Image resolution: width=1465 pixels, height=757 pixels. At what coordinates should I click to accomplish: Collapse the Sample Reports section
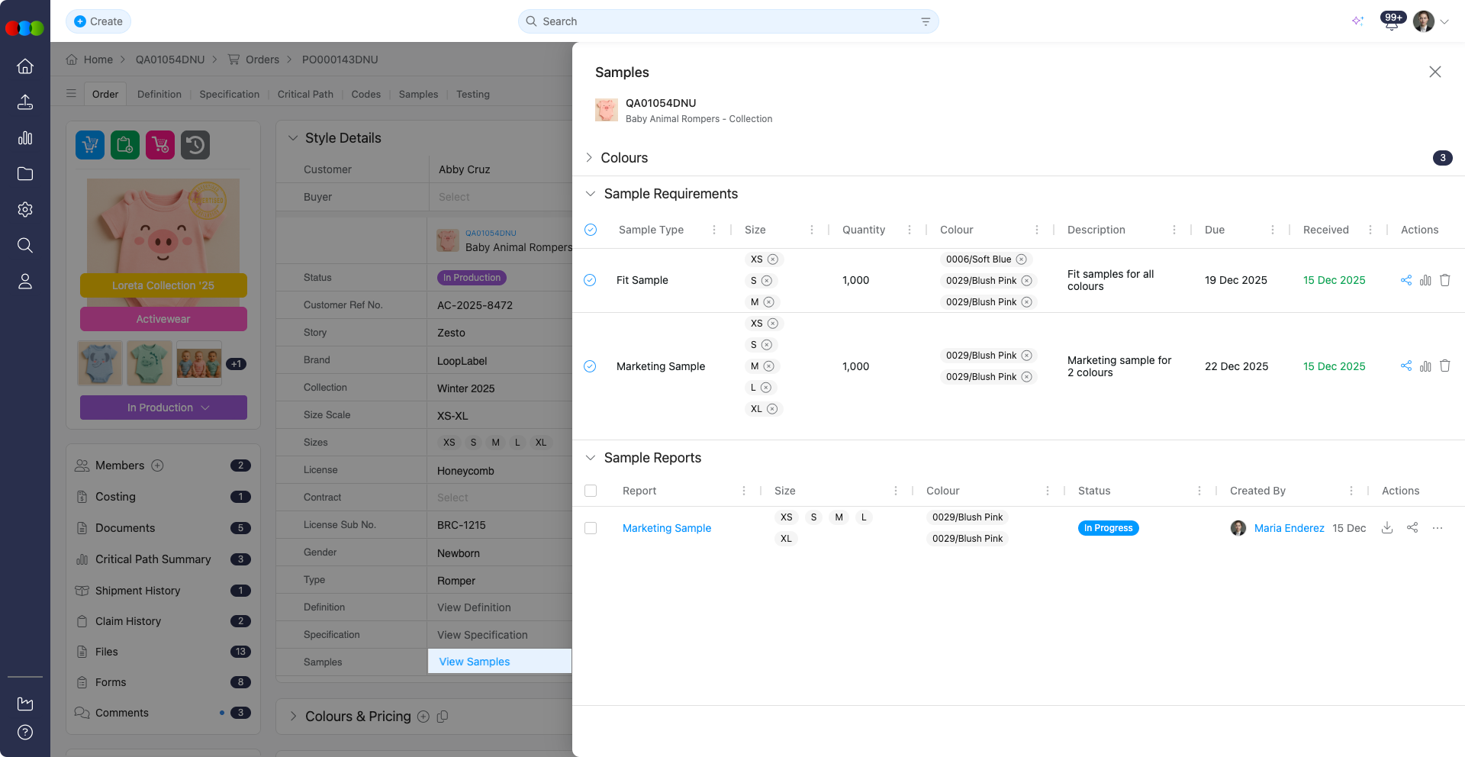tap(590, 458)
